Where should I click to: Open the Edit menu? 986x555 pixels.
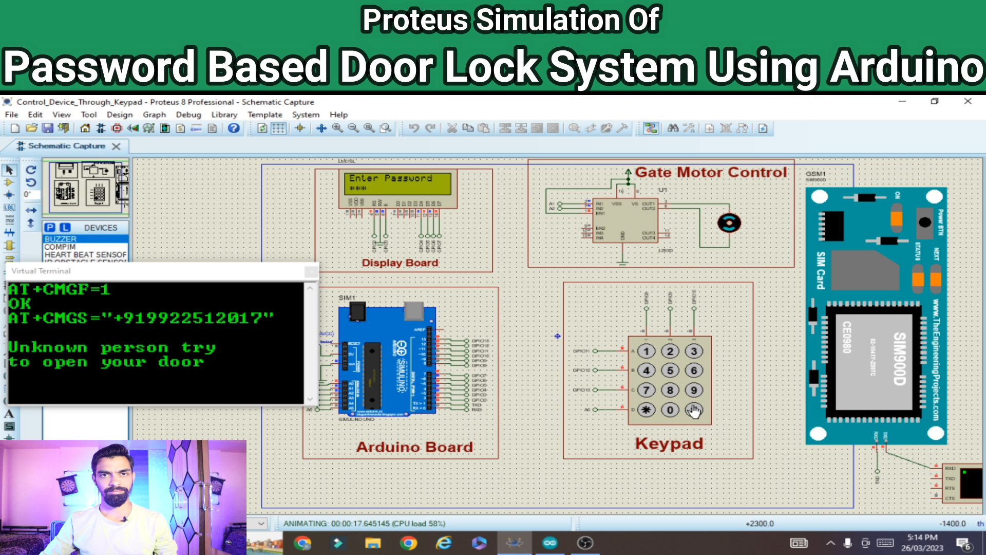click(33, 115)
